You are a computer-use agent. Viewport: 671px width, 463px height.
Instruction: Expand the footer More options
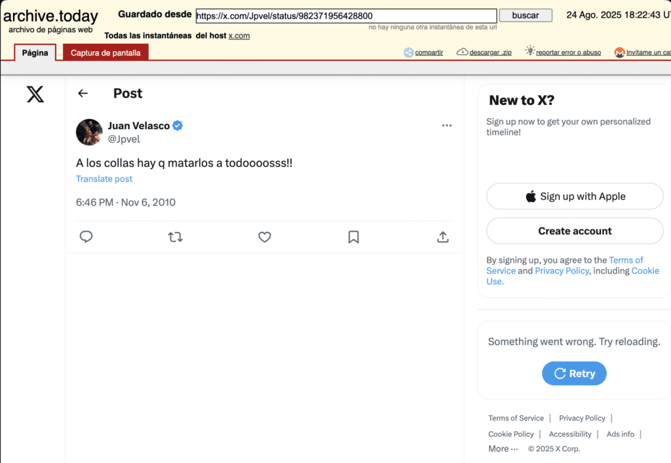(x=503, y=449)
